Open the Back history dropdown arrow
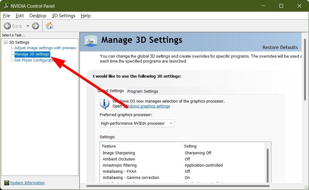Viewport: 309px width, 190px height. [x=28, y=26]
